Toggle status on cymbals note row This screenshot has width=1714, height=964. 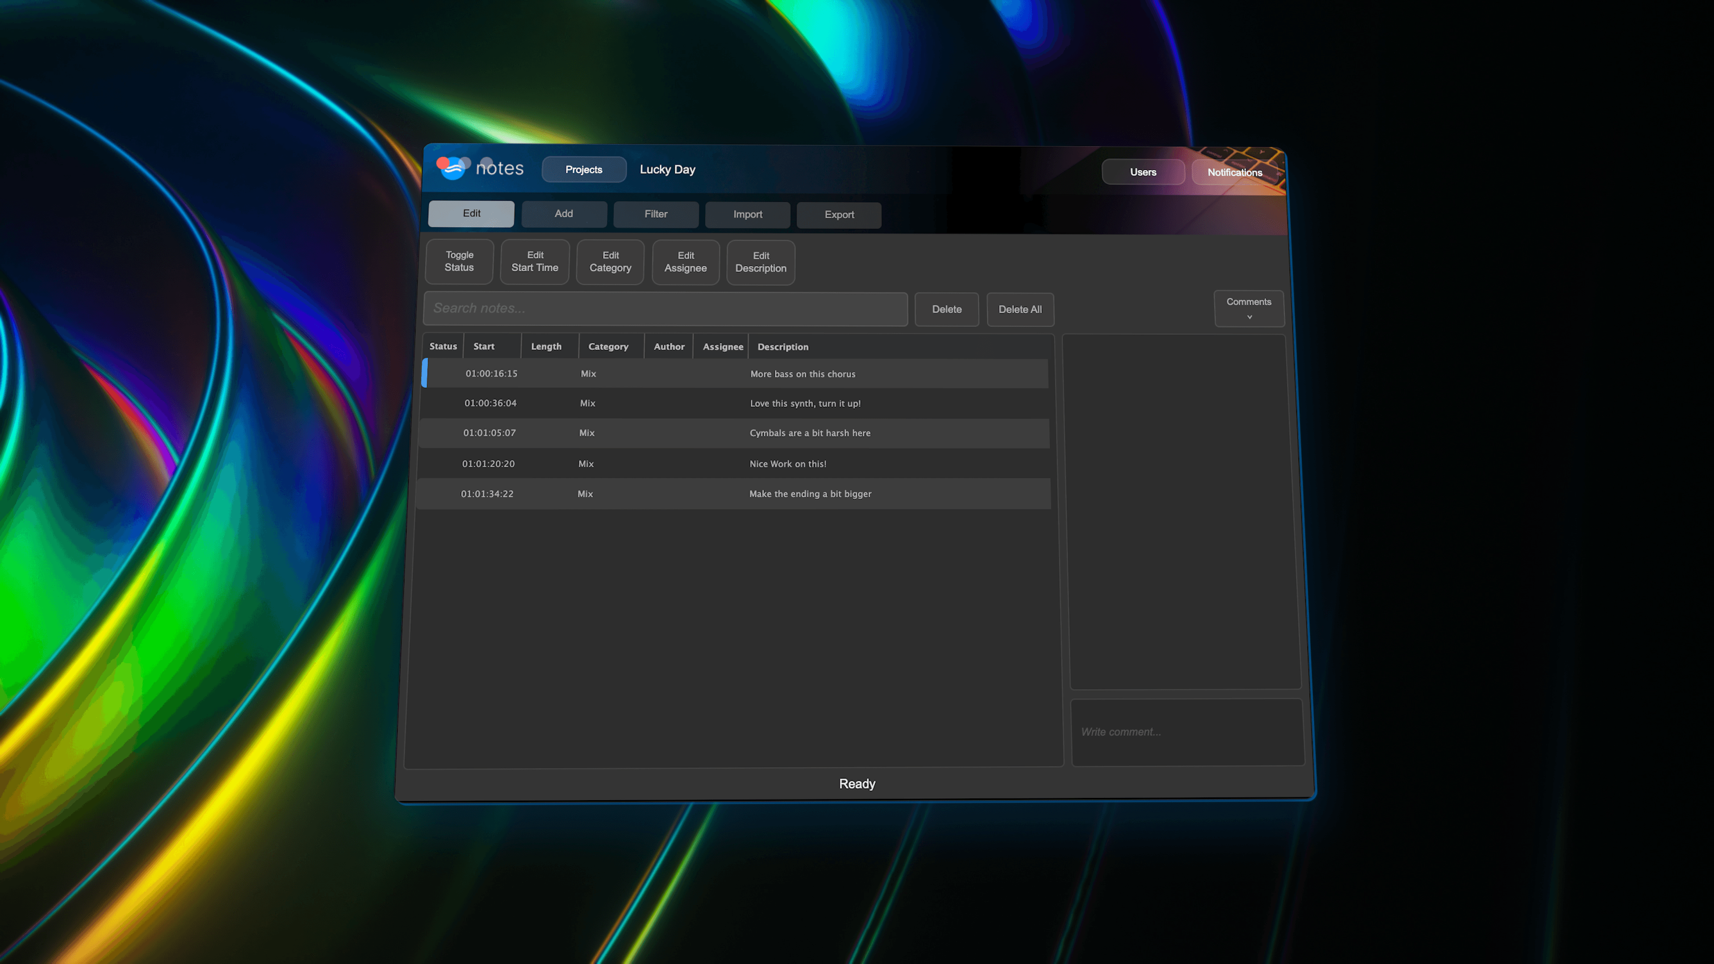point(443,432)
